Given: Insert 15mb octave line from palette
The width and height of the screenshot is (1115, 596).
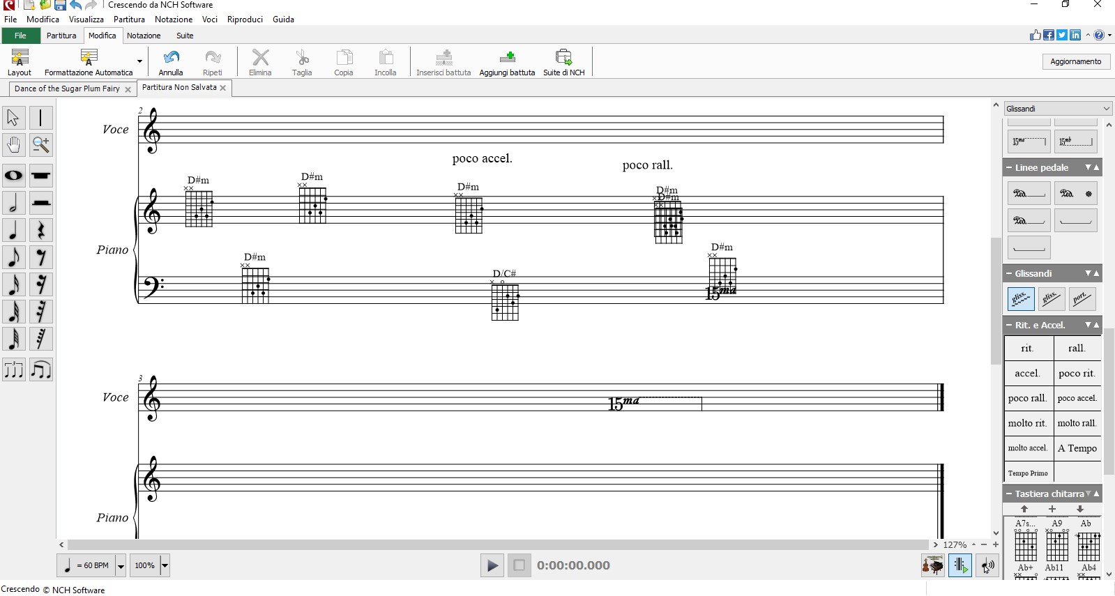Looking at the screenshot, I should 1076,142.
